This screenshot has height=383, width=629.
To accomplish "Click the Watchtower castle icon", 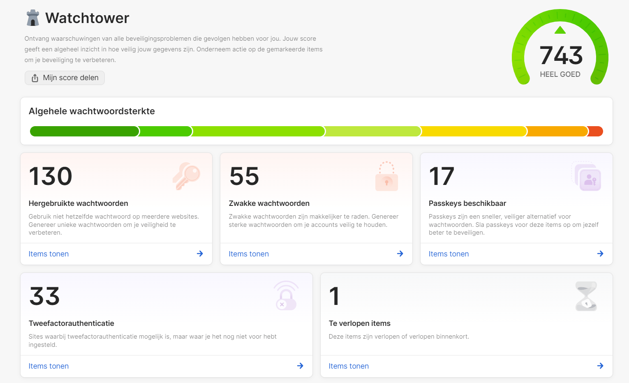I will tap(33, 18).
